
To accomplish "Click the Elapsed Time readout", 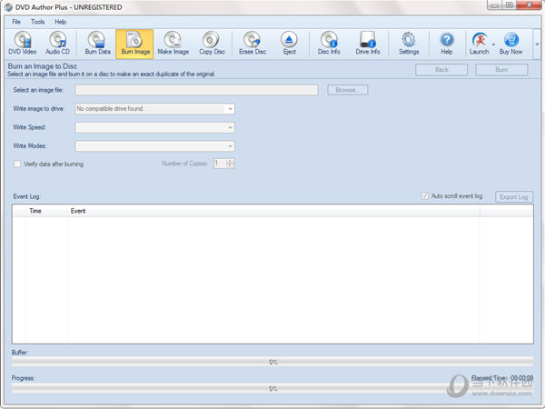I will 502,378.
